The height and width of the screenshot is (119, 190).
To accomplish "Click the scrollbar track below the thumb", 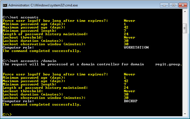I will coord(185,72).
